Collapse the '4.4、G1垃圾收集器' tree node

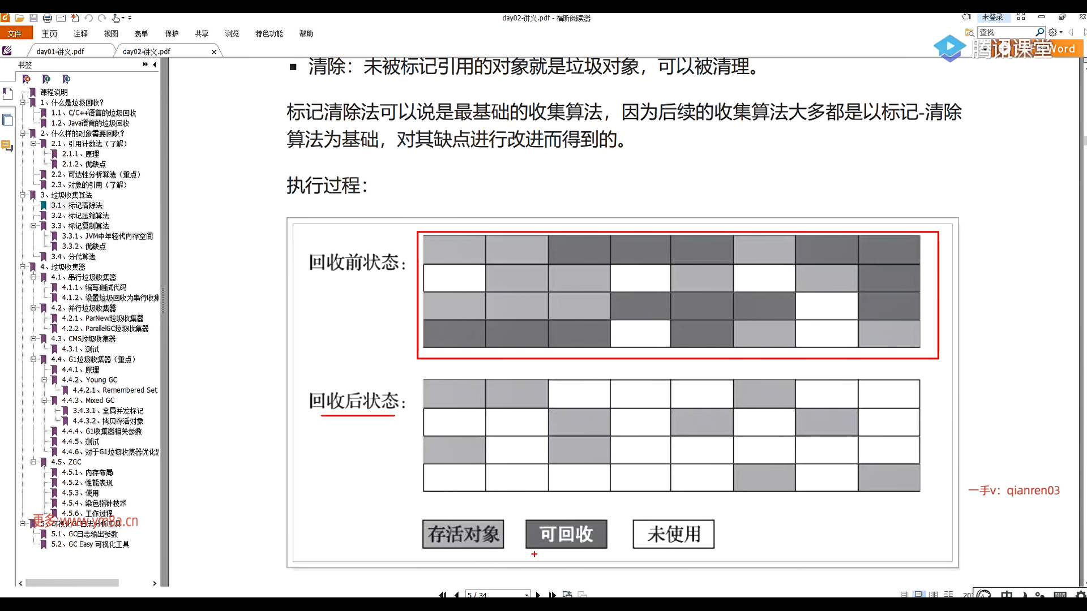[x=34, y=359]
